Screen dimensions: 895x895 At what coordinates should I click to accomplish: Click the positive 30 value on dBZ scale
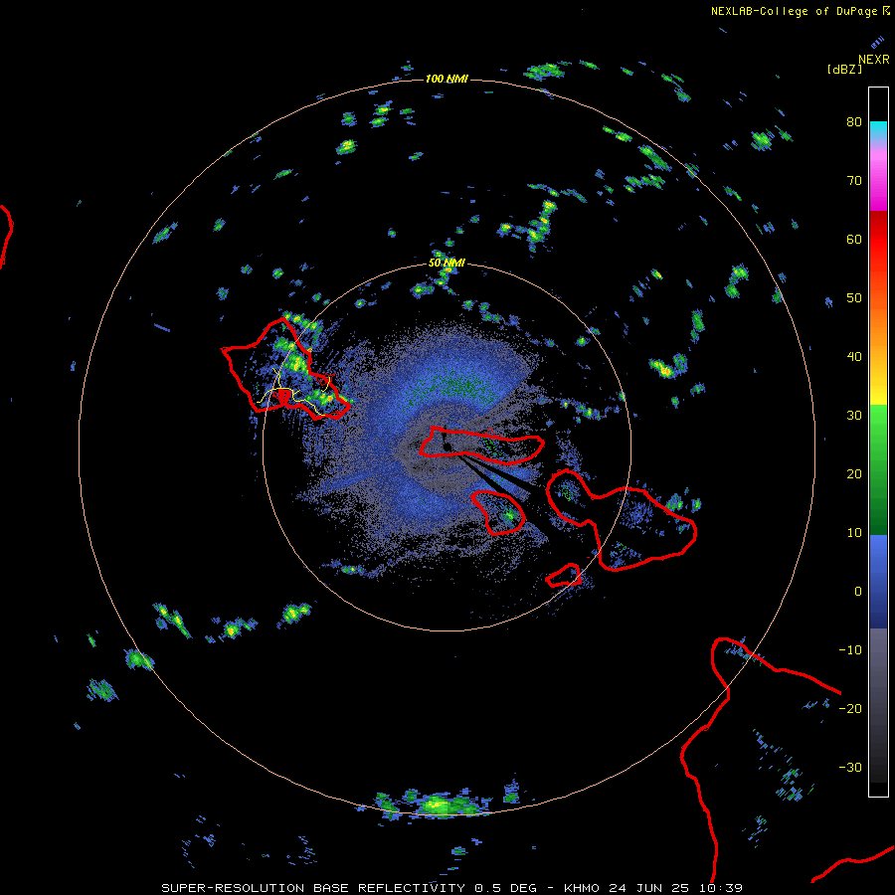[854, 416]
